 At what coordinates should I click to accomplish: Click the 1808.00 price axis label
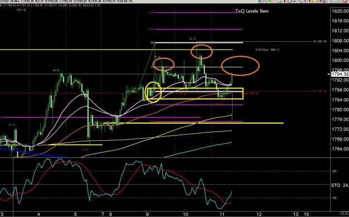pos(340,41)
